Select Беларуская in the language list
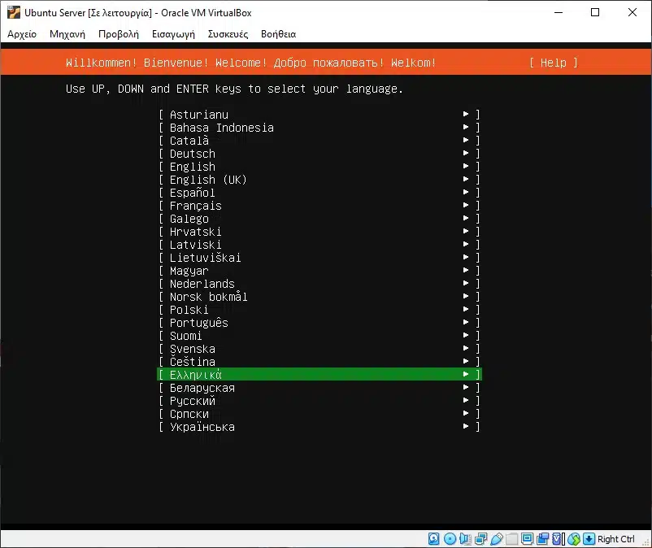Viewport: 652px width, 548px height. (319, 388)
